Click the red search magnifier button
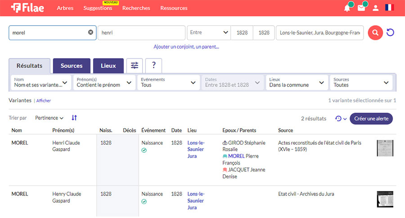Image resolution: width=405 pixels, height=218 pixels. (x=375, y=32)
